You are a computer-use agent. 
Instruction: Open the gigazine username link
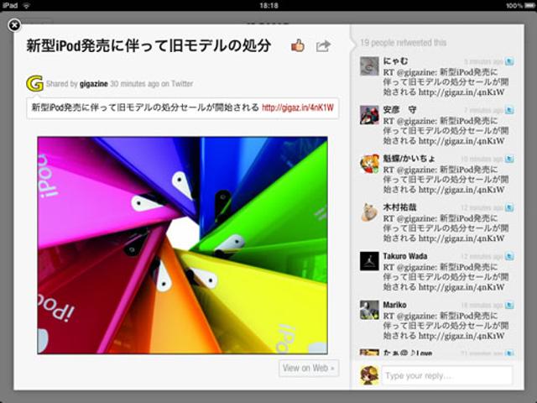(93, 84)
